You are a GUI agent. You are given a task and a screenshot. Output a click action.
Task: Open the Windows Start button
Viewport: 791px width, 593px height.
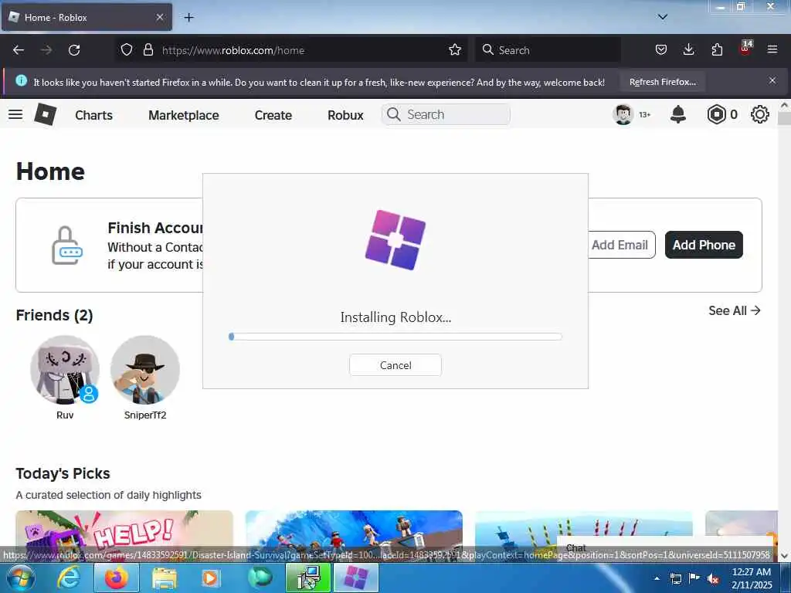point(21,578)
